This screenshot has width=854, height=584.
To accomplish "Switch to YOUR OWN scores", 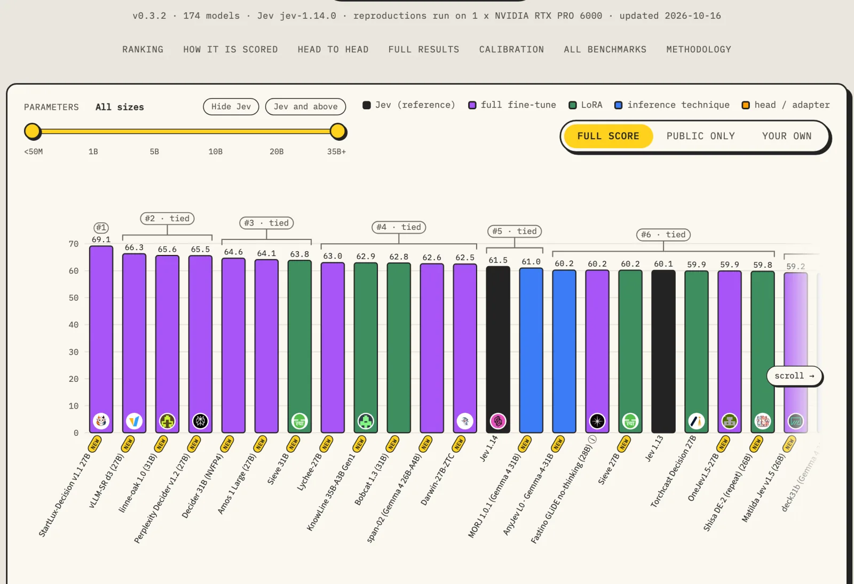I will (x=787, y=136).
